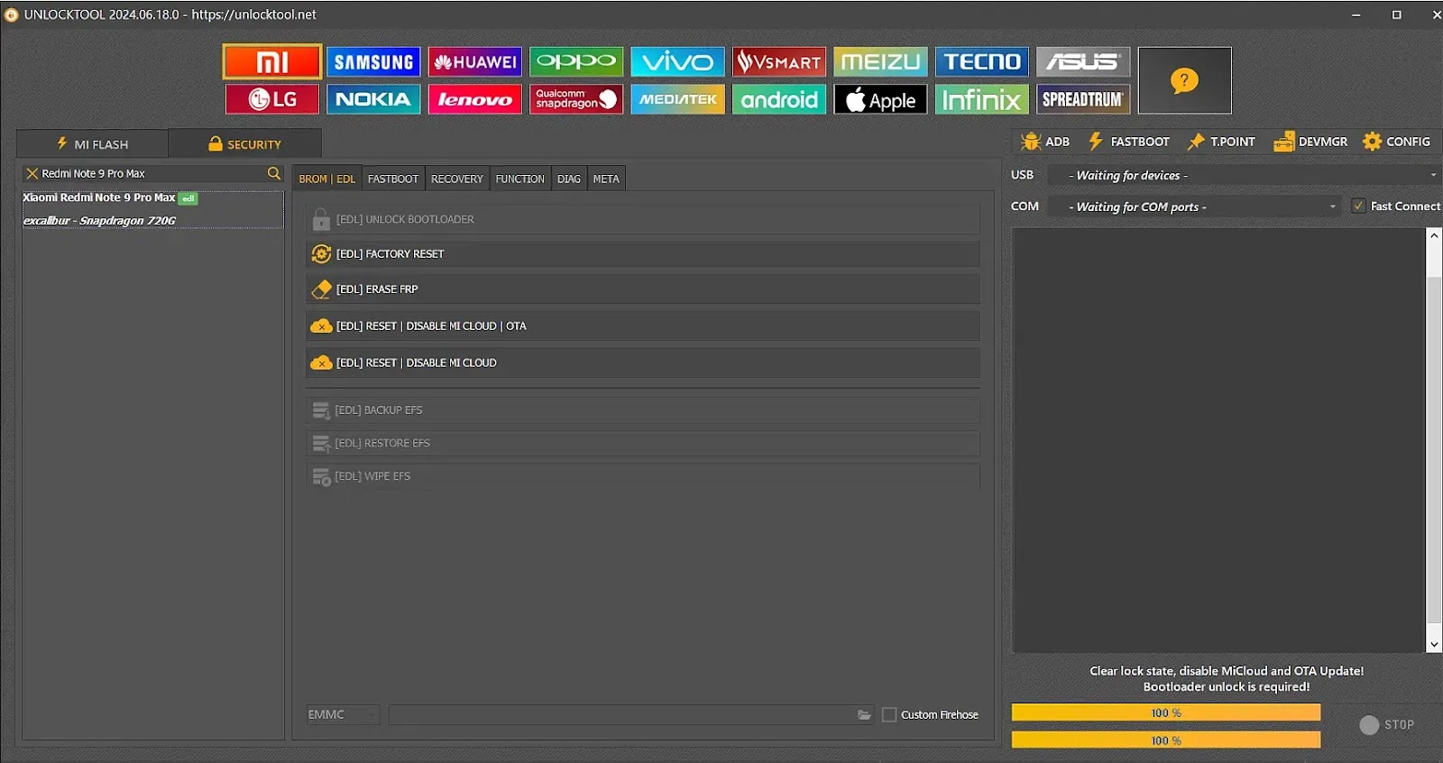Screen dimensions: 1443x763
Task: Select the LG brand logo
Action: click(x=272, y=99)
